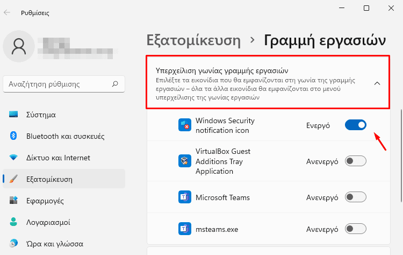This screenshot has height=255, width=403.
Task: Click the Windows Security notification app icon
Action: 185,125
